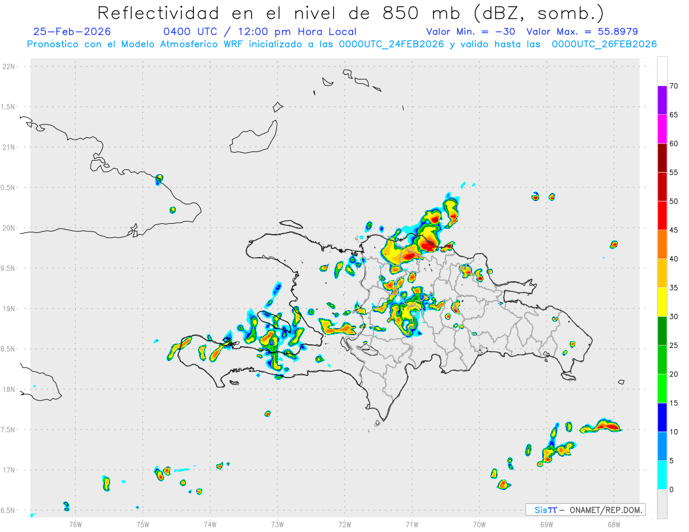Click the dark maroon 55–60 dBZ colorbar segment

[x=662, y=158]
